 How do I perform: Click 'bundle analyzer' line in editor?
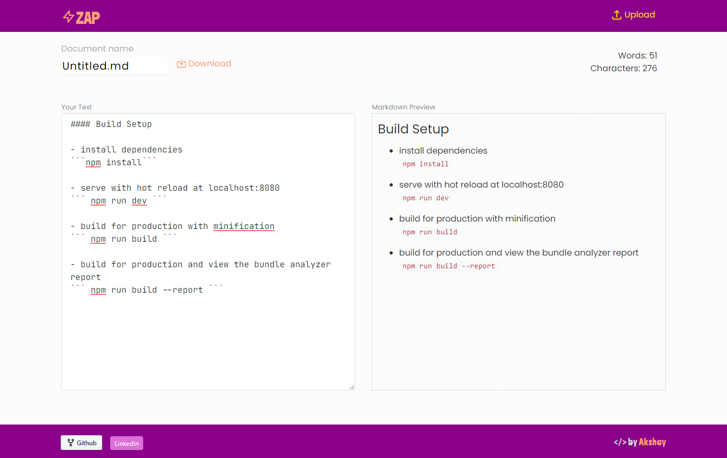pyautogui.click(x=201, y=265)
